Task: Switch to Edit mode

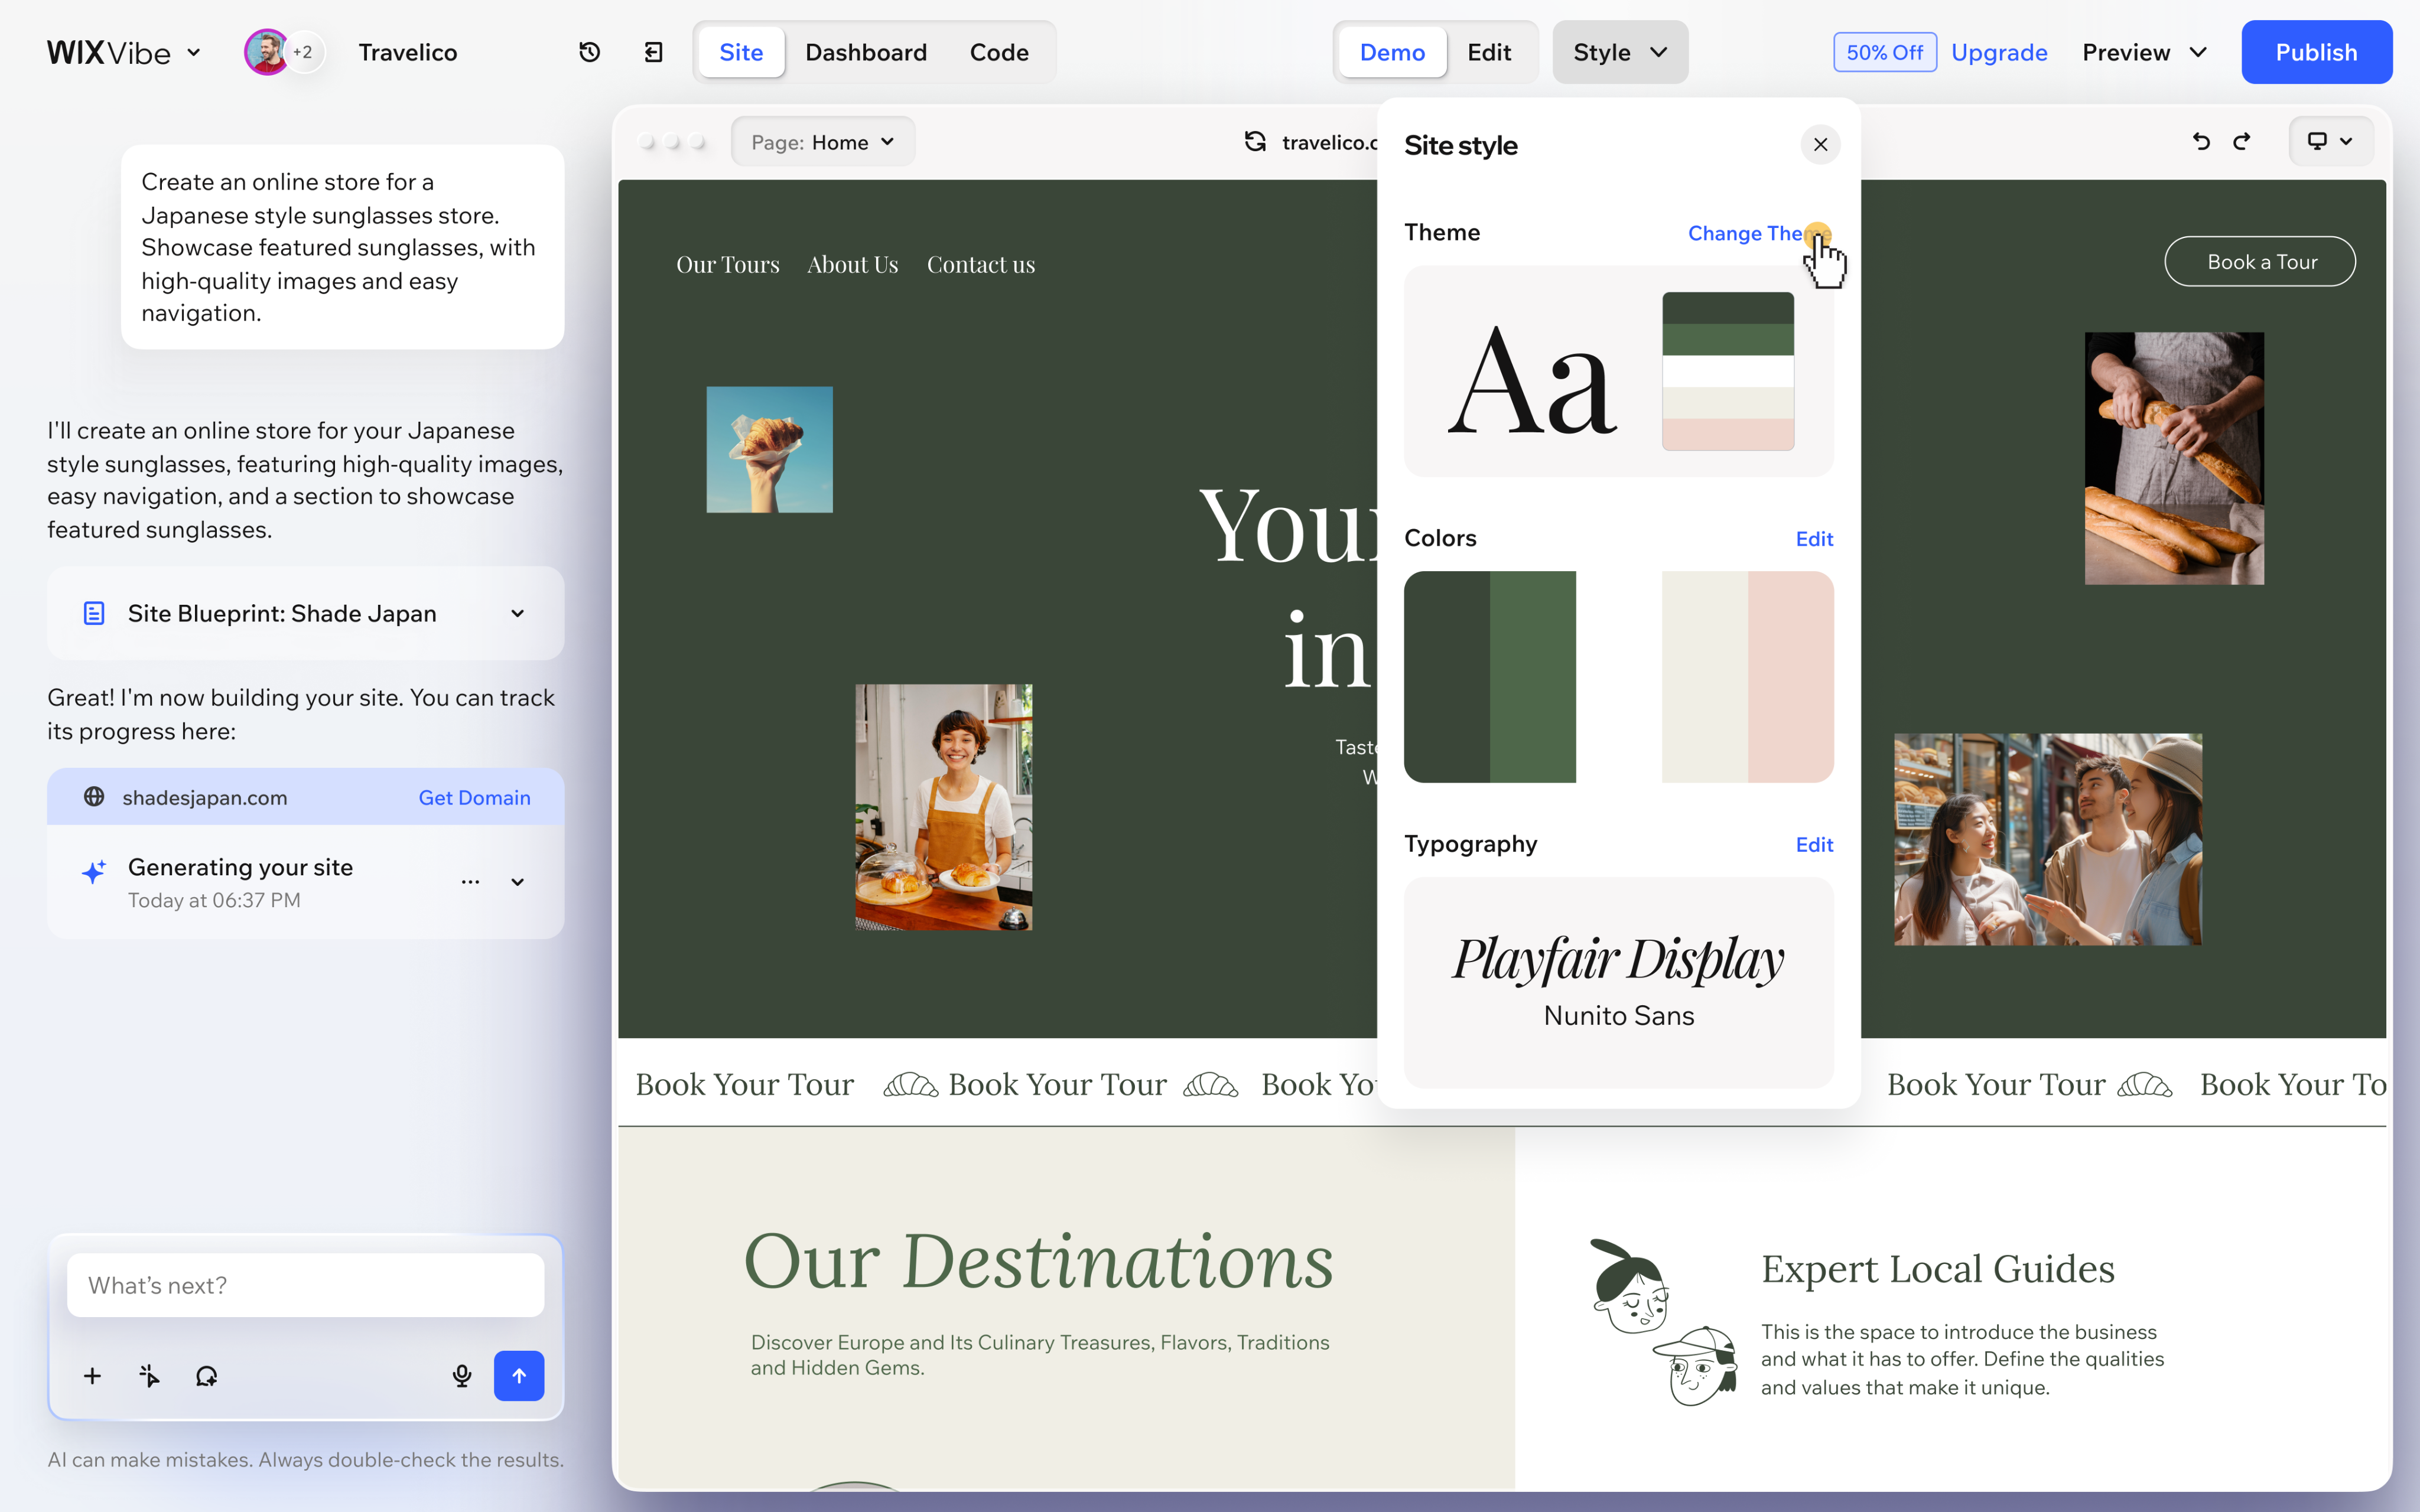Action: point(1488,52)
